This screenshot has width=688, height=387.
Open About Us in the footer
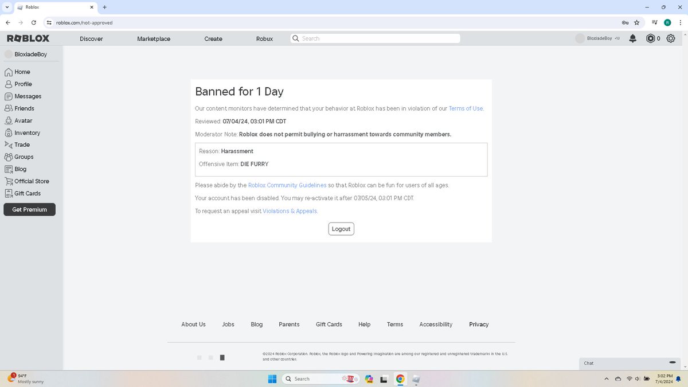(193, 325)
